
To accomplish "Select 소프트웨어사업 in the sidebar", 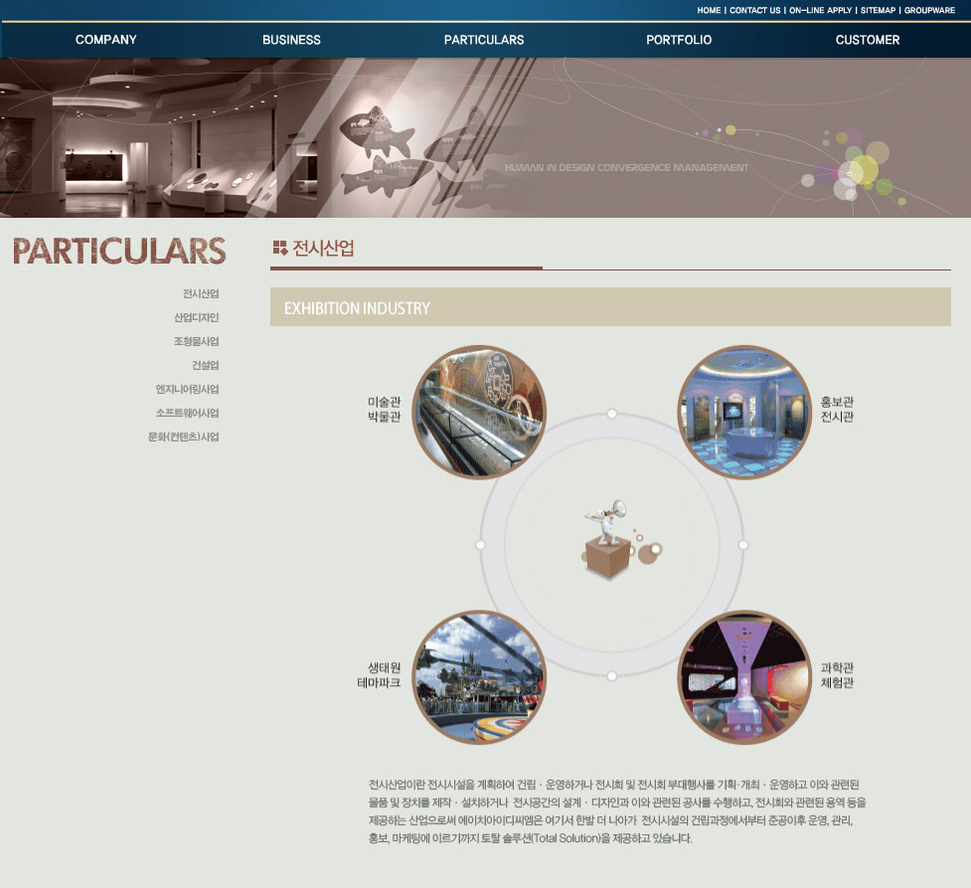I will coord(187,413).
